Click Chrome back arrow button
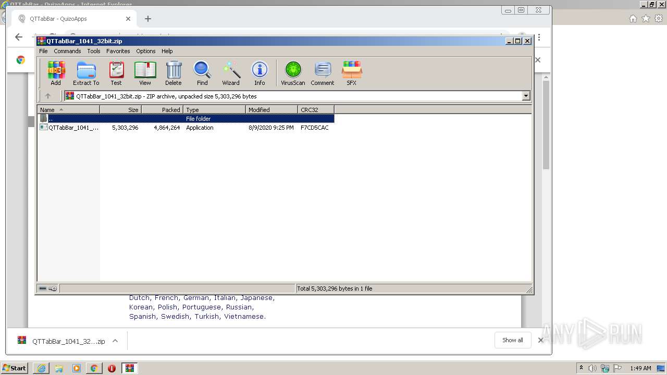The height and width of the screenshot is (375, 667). coord(19,37)
